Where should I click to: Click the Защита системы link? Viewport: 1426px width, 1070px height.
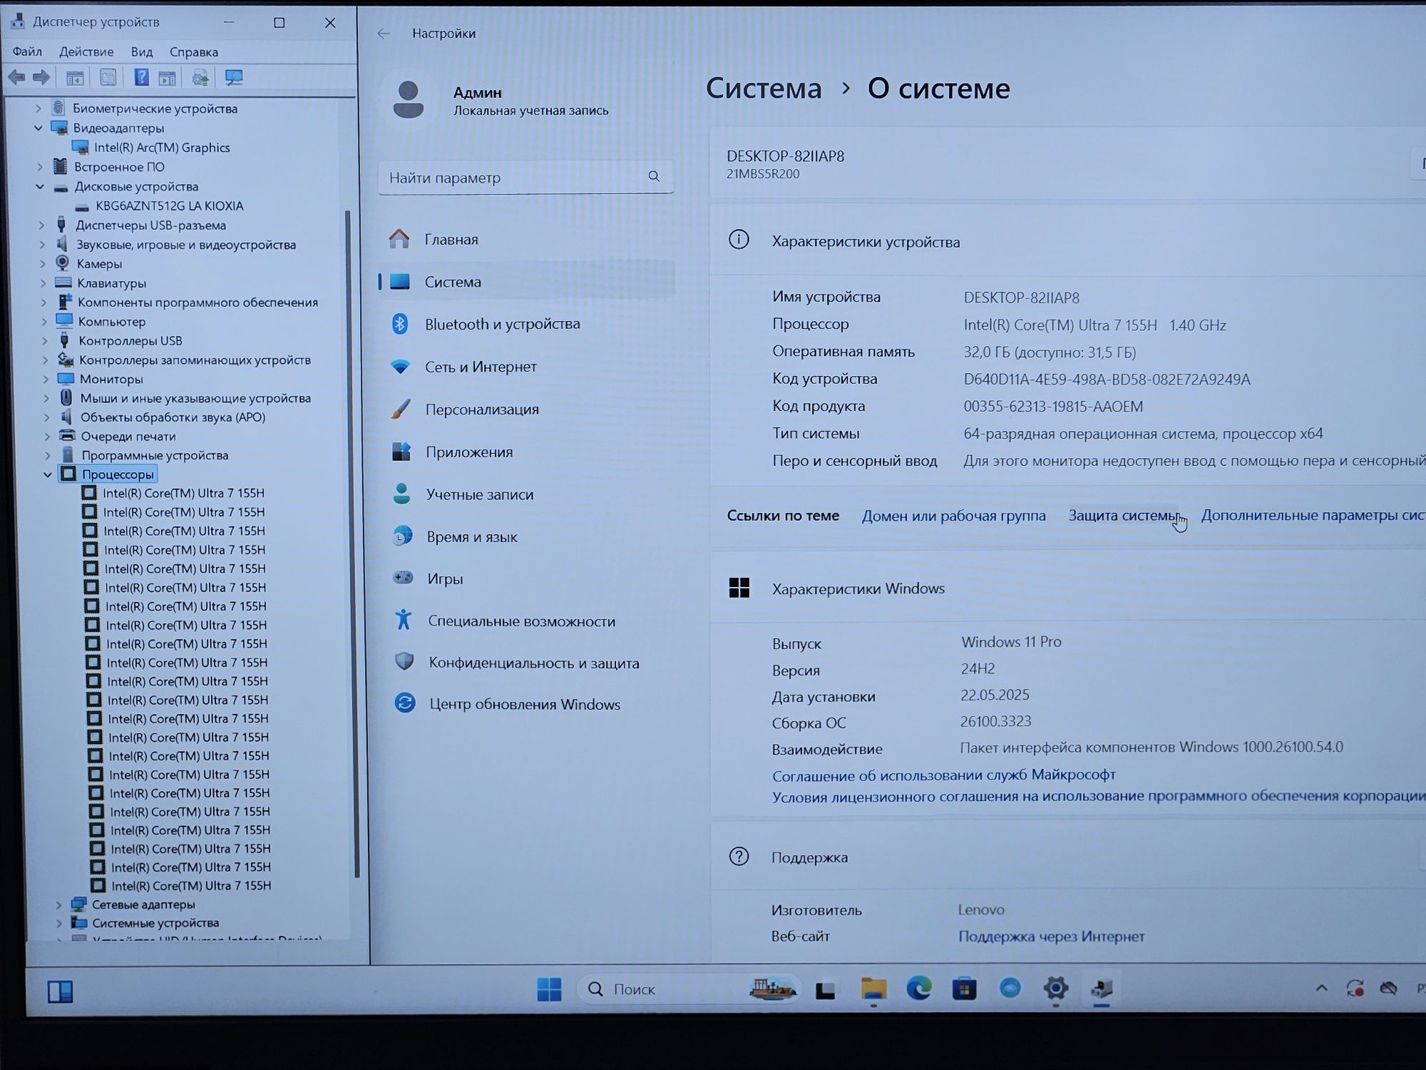(1123, 515)
